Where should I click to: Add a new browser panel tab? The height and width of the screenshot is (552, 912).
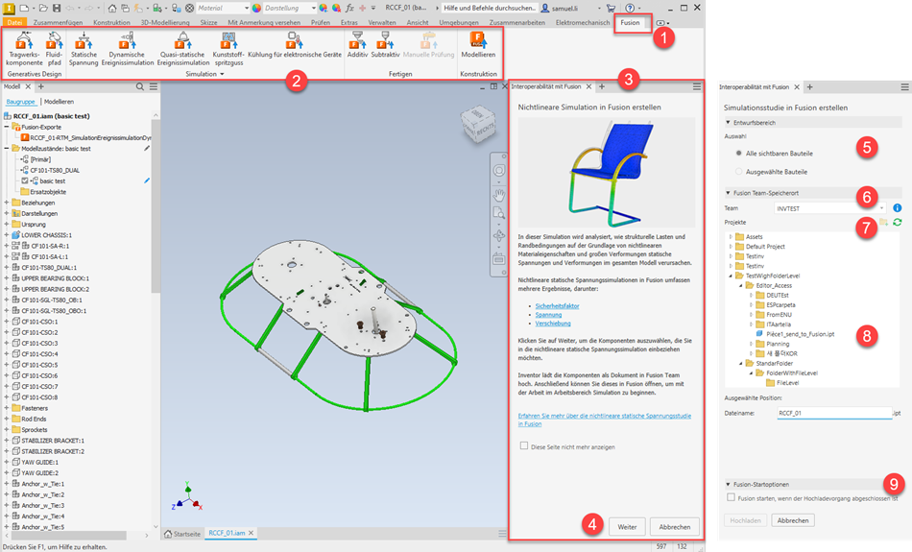coord(40,86)
